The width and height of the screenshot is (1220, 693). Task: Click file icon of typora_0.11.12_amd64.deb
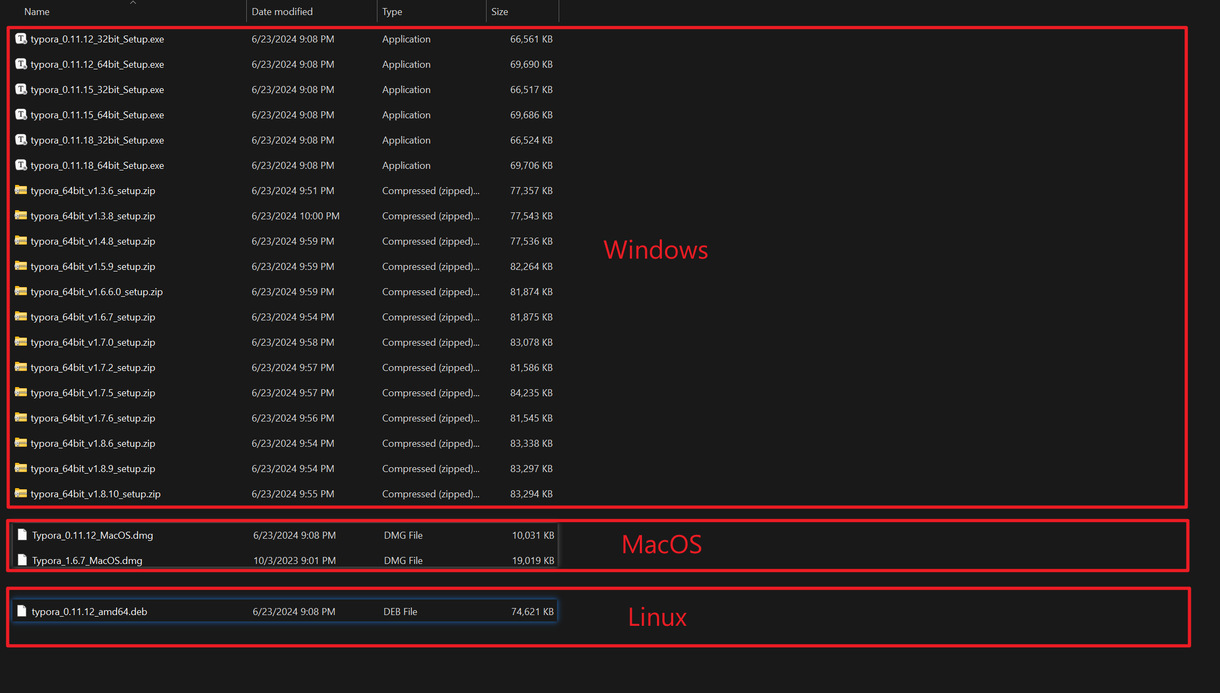(x=22, y=611)
